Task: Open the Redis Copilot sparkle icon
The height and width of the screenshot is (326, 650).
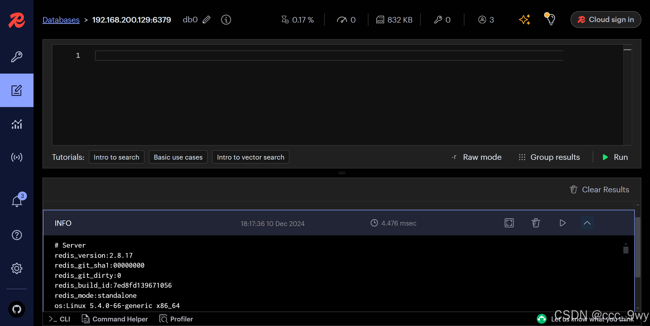Action: point(524,20)
